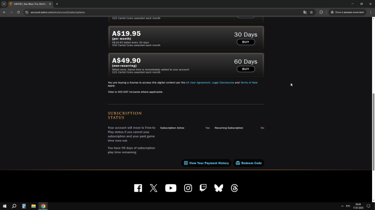
Task: Open the Legal Disclosures link
Action: (x=223, y=83)
